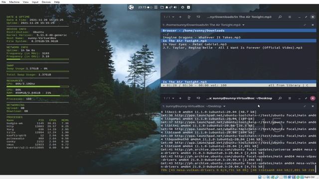Click add-terminal-down icon in Desktop terminal window

pos(198,98)
